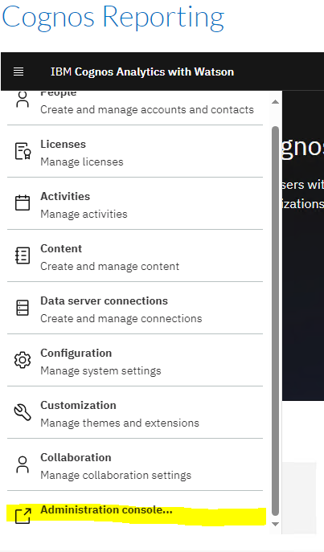Click the menu scrollbar up arrow

(x=276, y=102)
